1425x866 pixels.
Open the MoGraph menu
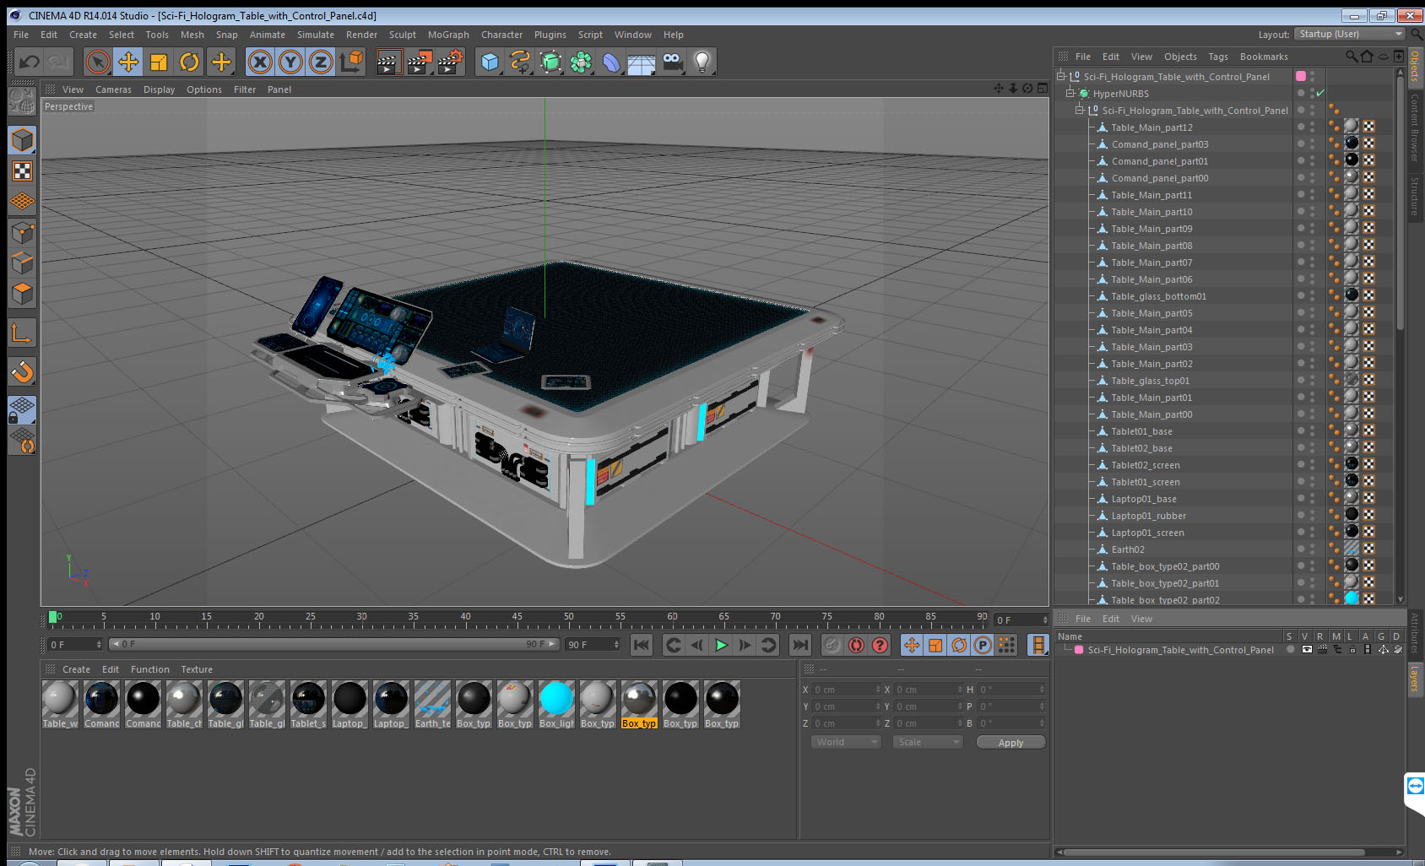pos(448,35)
